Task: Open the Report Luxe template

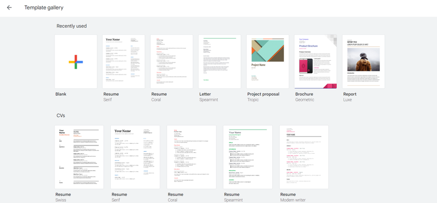Action: (363, 61)
